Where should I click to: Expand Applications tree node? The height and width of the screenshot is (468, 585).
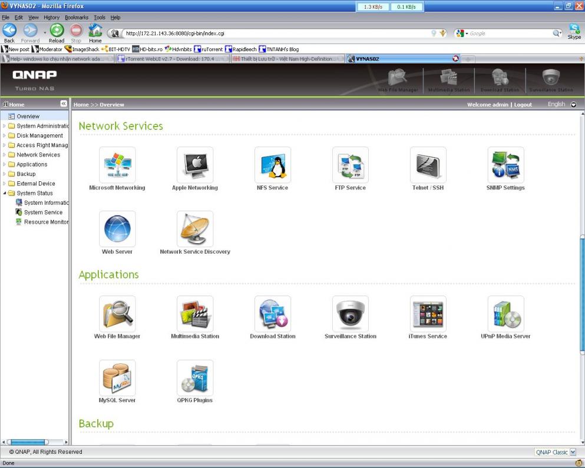(x=4, y=164)
